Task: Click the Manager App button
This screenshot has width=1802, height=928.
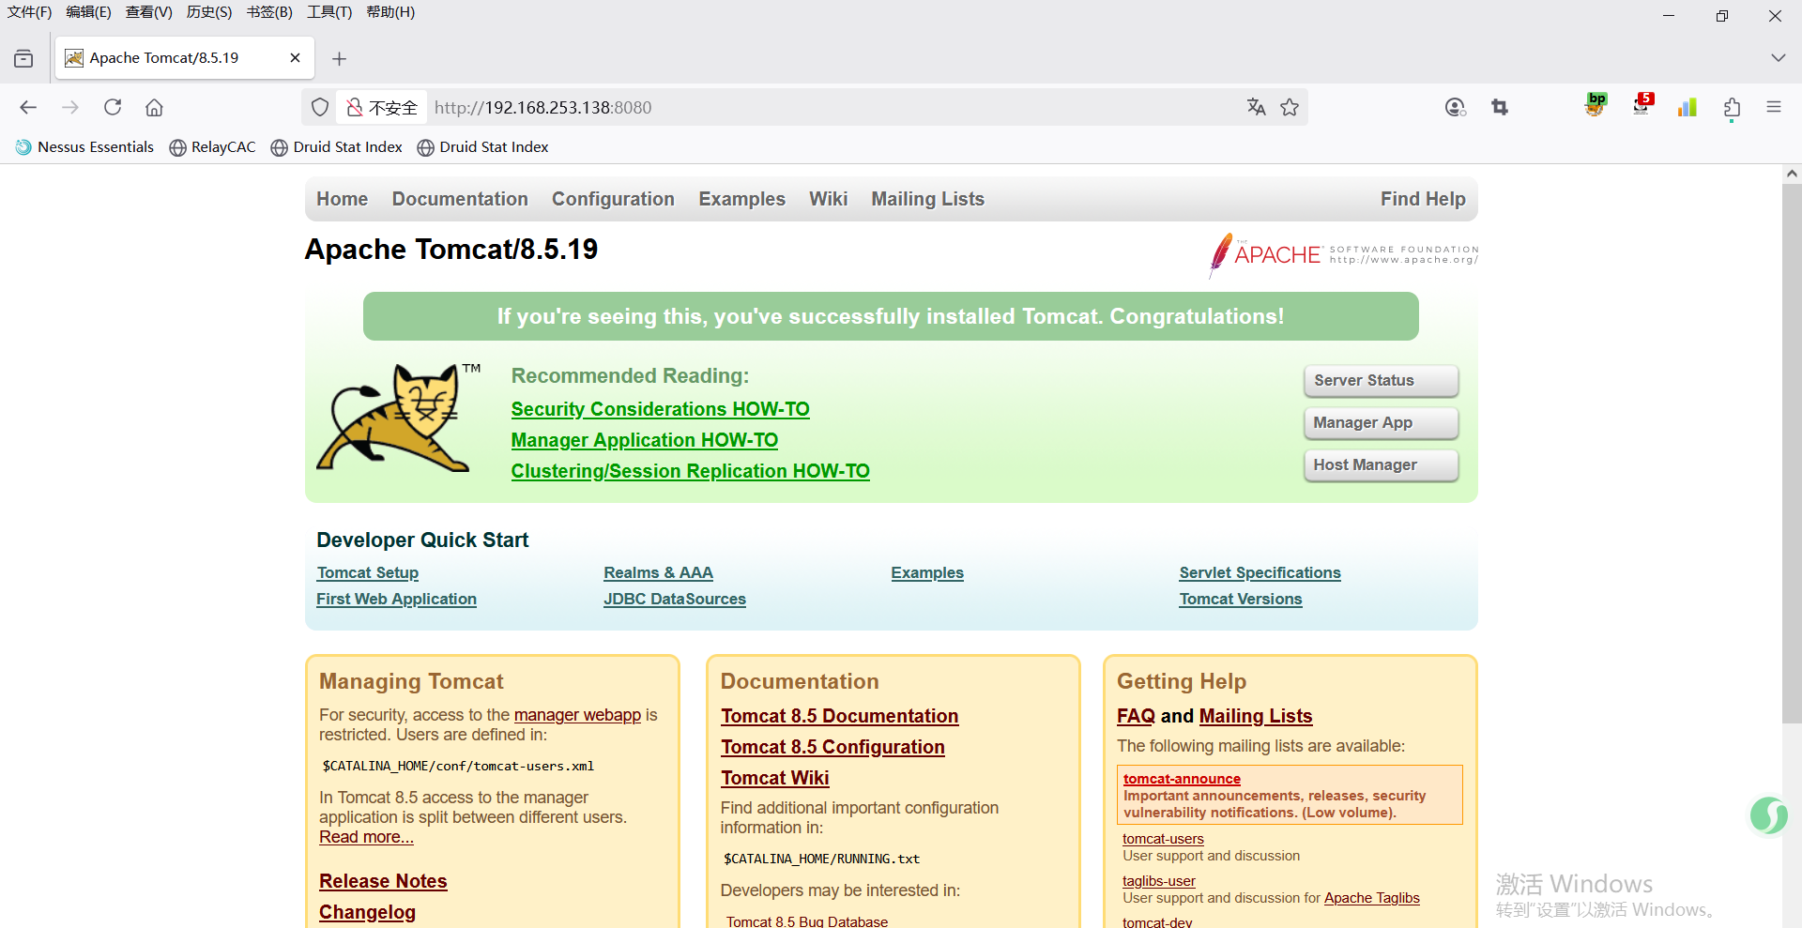Action: [x=1381, y=423]
